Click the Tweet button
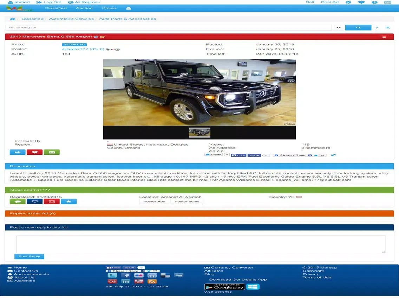Viewport: 399px width, 299px height. [214, 154]
